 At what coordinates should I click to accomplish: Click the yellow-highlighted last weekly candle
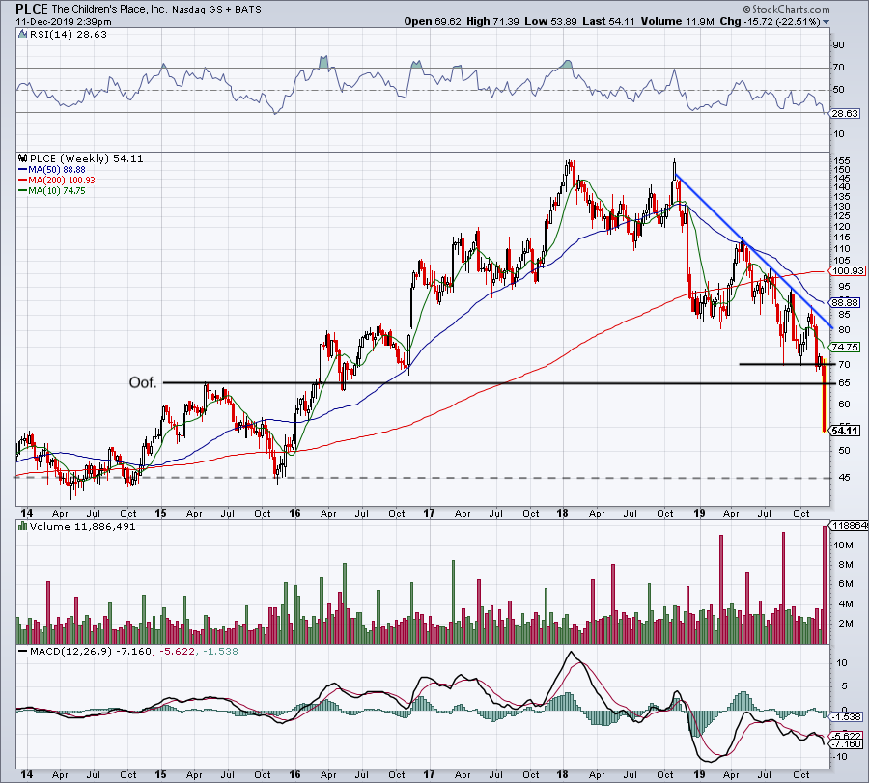(x=825, y=396)
